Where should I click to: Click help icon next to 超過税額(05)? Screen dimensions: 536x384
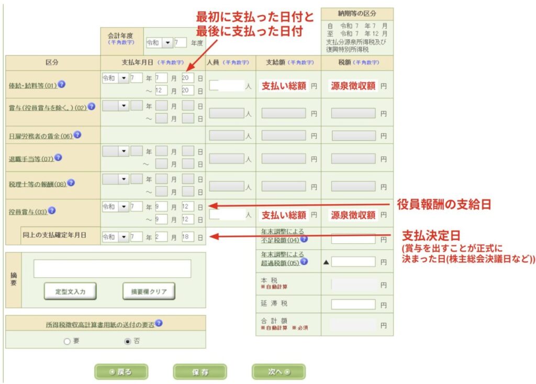pyautogui.click(x=304, y=261)
